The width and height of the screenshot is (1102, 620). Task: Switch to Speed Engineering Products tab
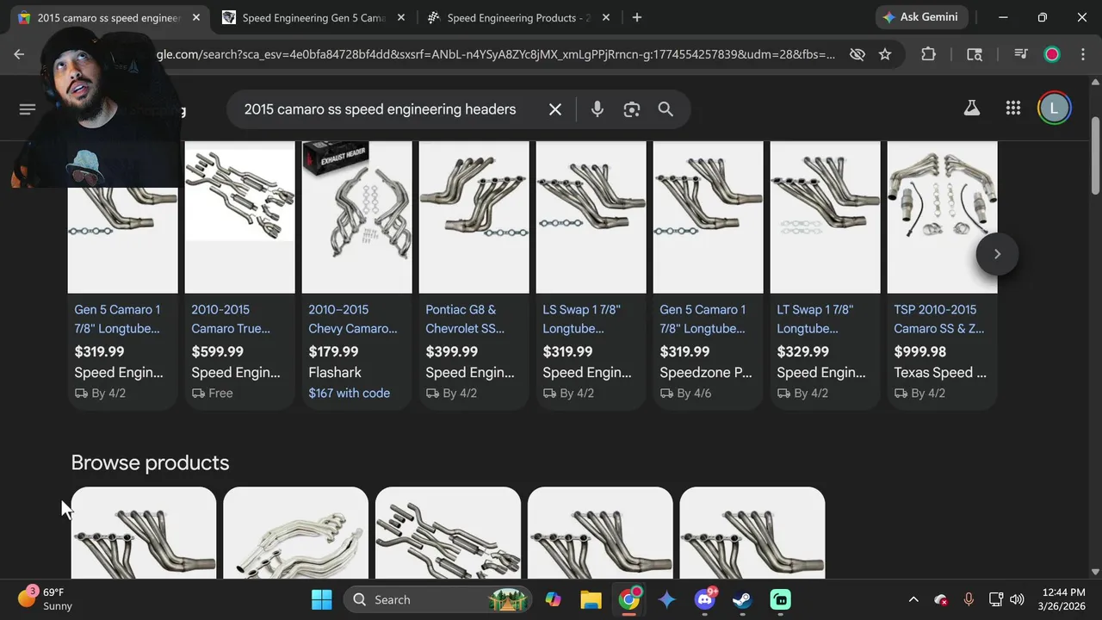[x=518, y=17]
